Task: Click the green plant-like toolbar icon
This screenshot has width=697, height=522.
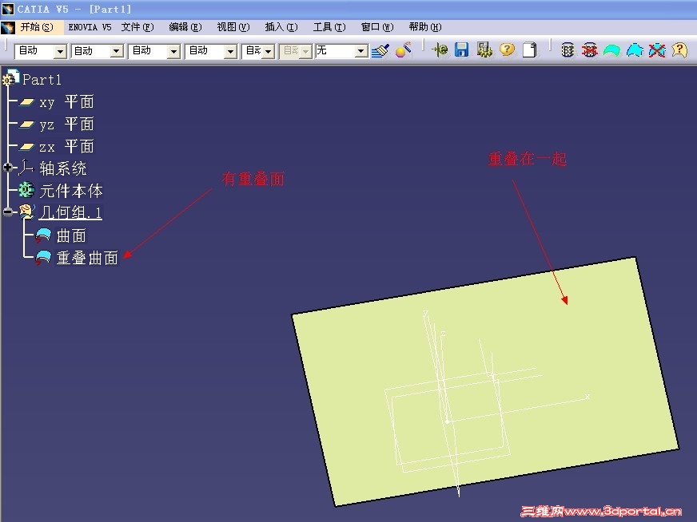Action: pos(440,49)
